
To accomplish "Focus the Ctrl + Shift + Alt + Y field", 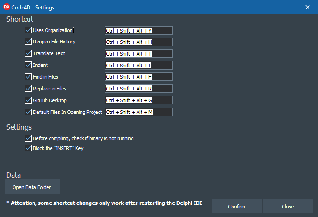I will coord(139,31).
